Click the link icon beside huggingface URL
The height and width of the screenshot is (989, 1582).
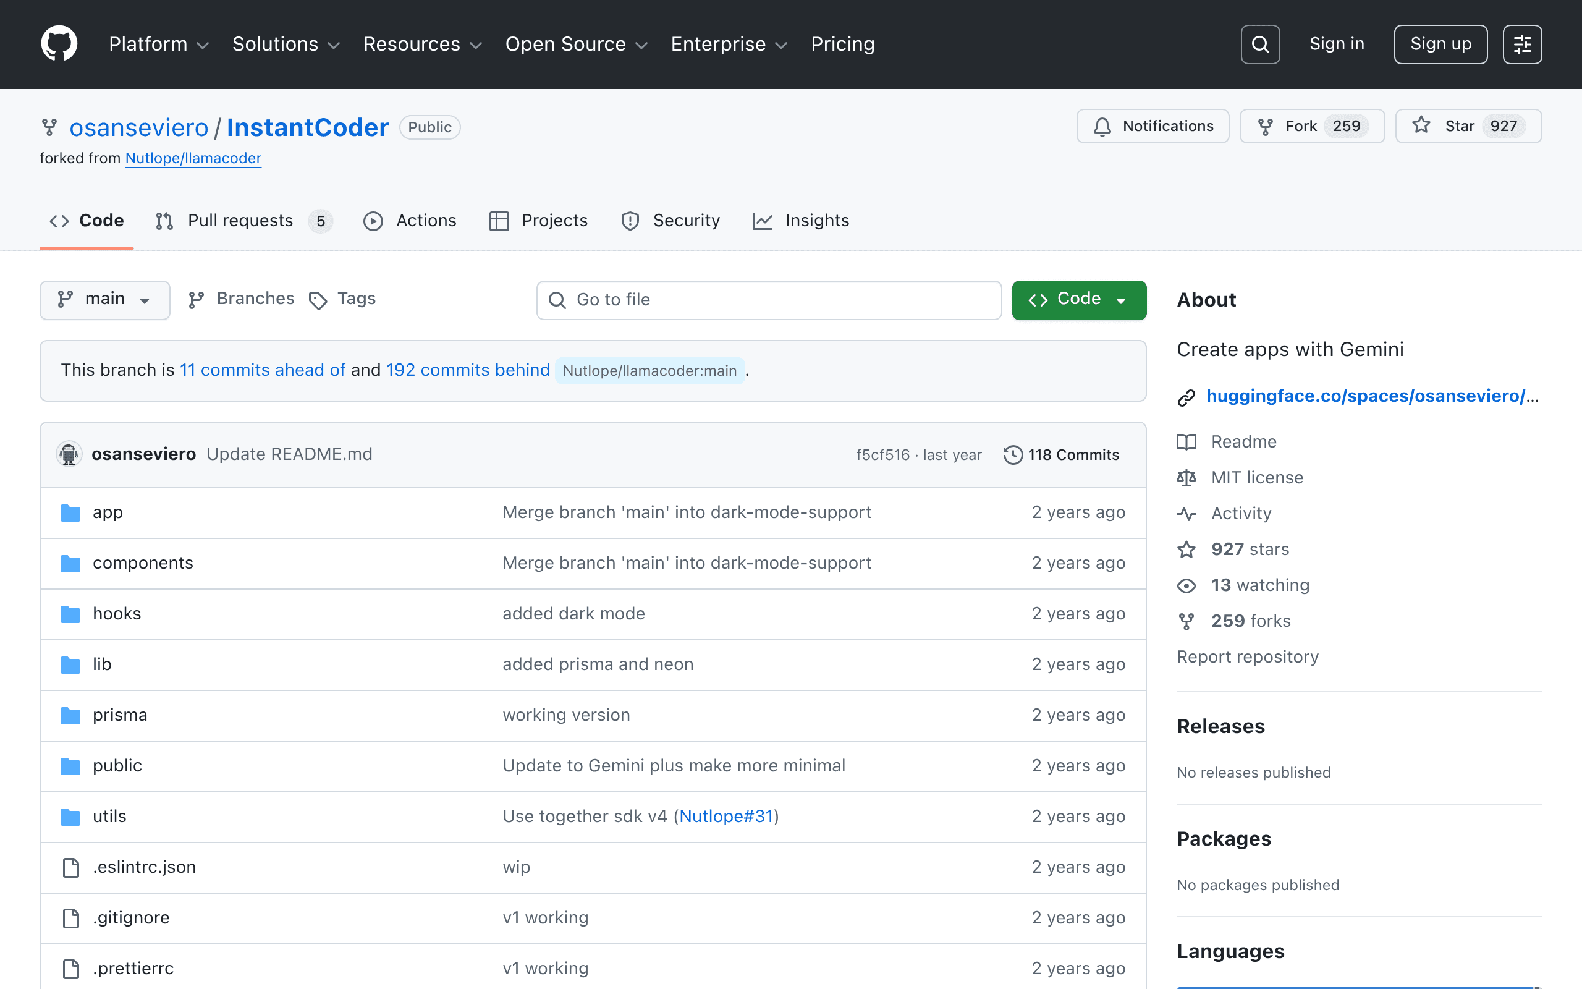tap(1186, 397)
